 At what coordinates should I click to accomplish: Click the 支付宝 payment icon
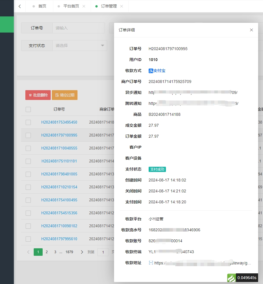151,71
